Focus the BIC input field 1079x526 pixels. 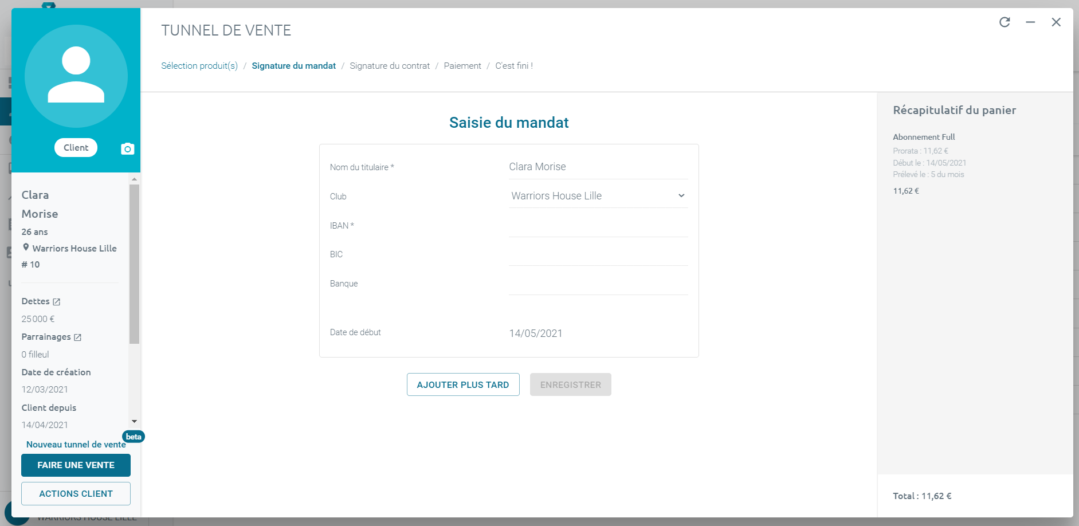pyautogui.click(x=598, y=254)
